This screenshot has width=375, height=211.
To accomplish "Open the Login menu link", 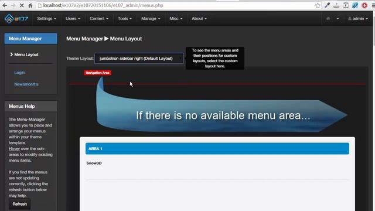I will (x=19, y=72).
